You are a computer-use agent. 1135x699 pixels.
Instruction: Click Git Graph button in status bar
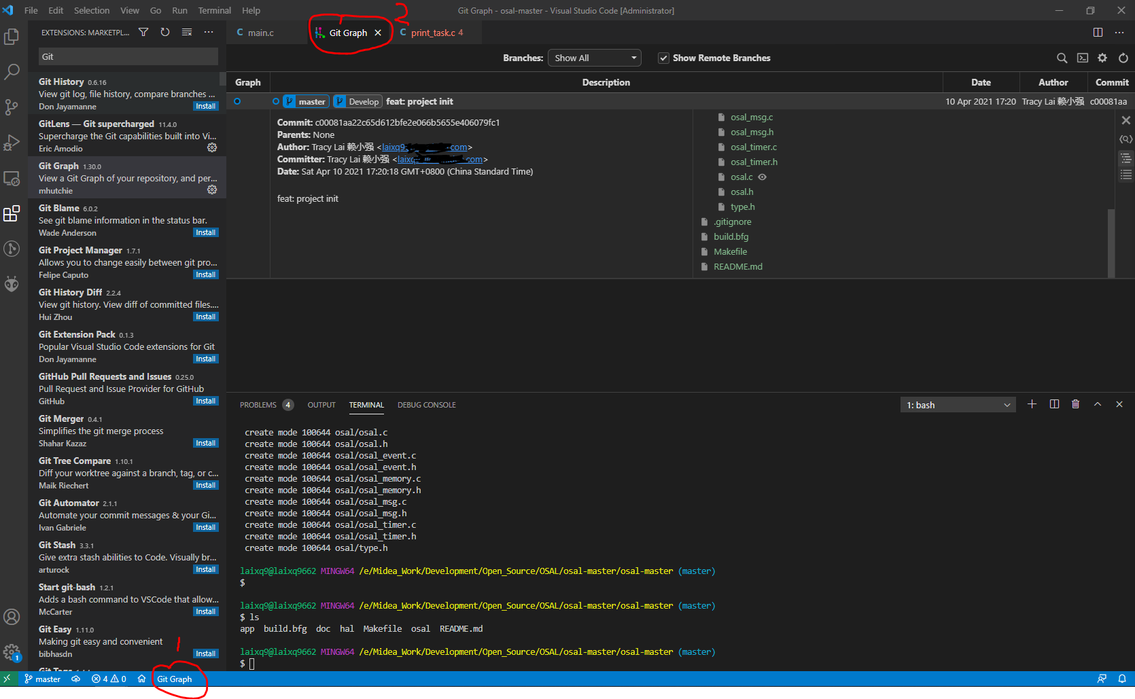click(175, 679)
